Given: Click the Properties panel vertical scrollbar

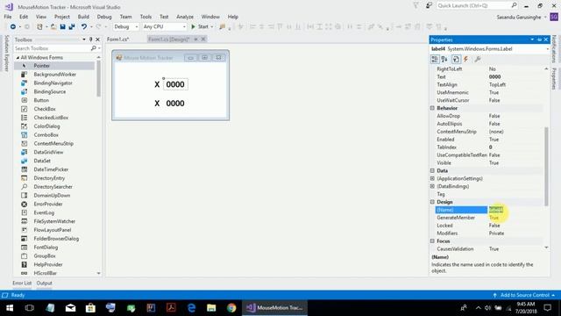Looking at the screenshot, I should (x=546, y=166).
